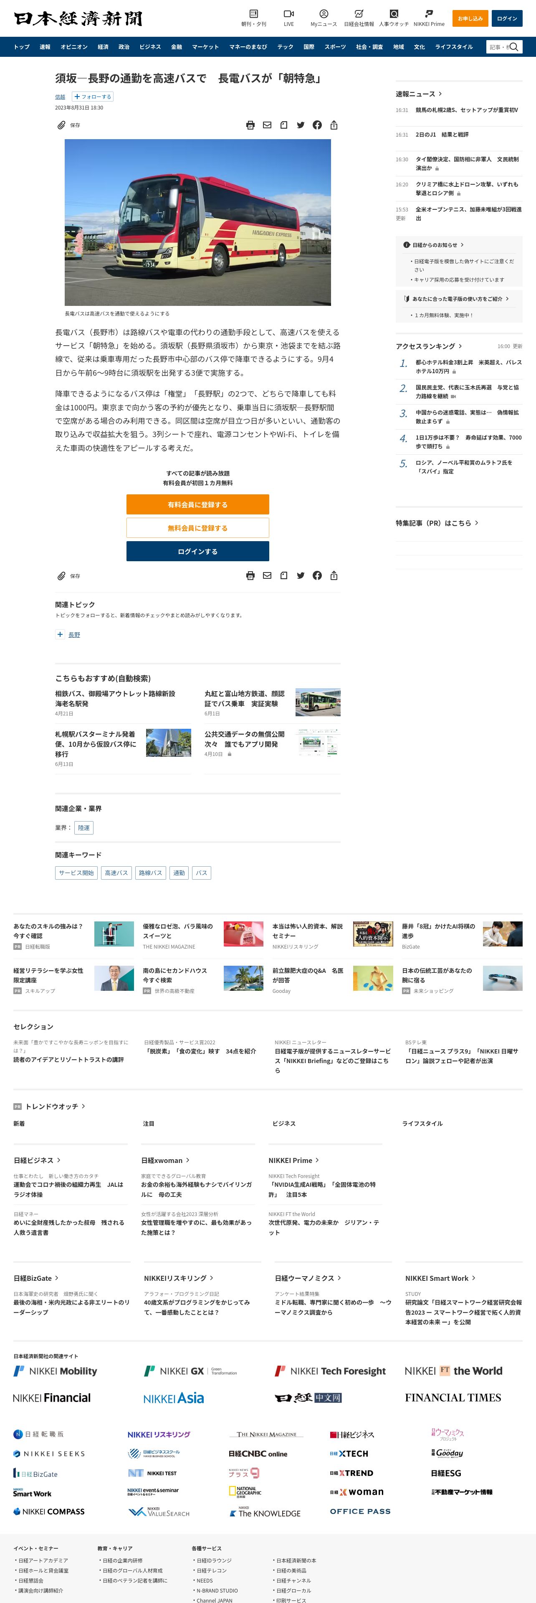Go to トップ in navigation bar
The width and height of the screenshot is (536, 1603).
pos(22,47)
